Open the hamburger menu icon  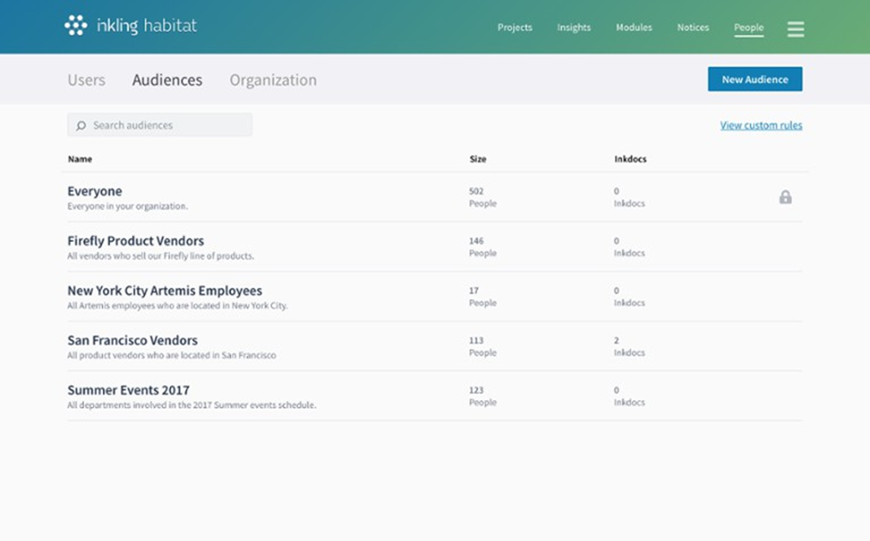click(796, 28)
